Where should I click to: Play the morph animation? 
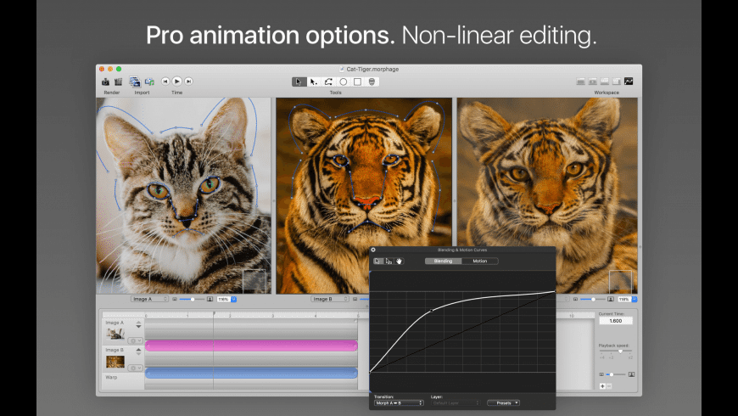click(177, 82)
